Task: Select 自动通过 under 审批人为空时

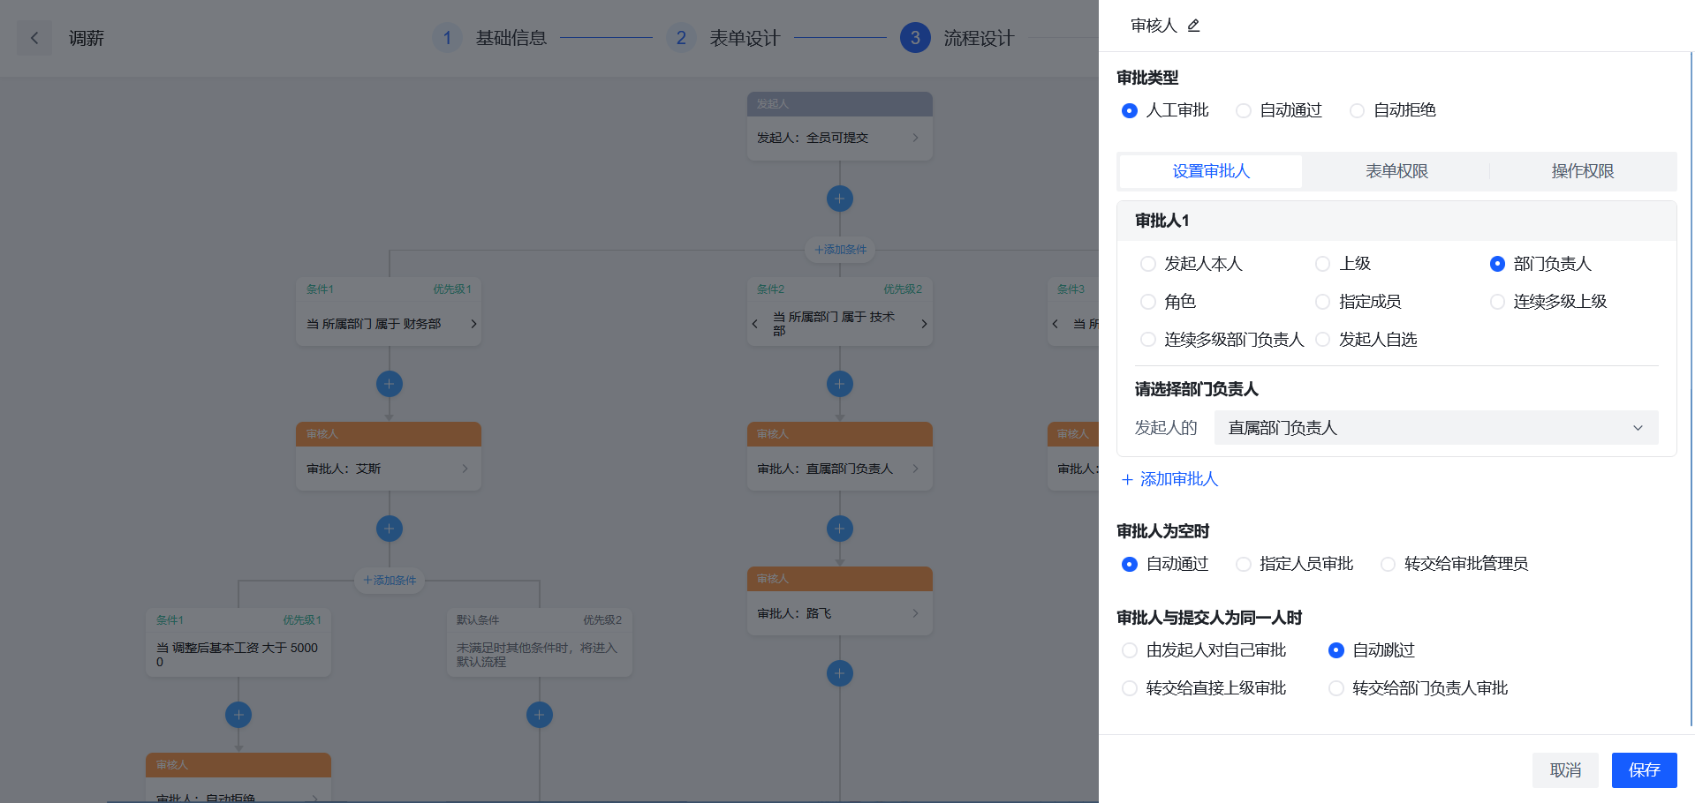Action: coord(1164,564)
